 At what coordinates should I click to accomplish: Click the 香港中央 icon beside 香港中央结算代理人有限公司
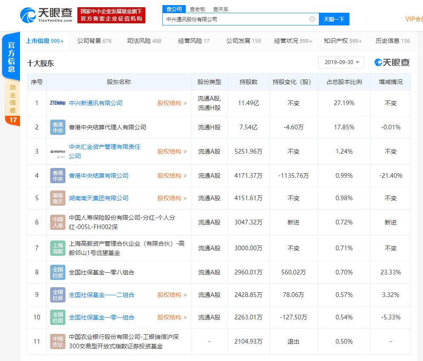click(58, 127)
